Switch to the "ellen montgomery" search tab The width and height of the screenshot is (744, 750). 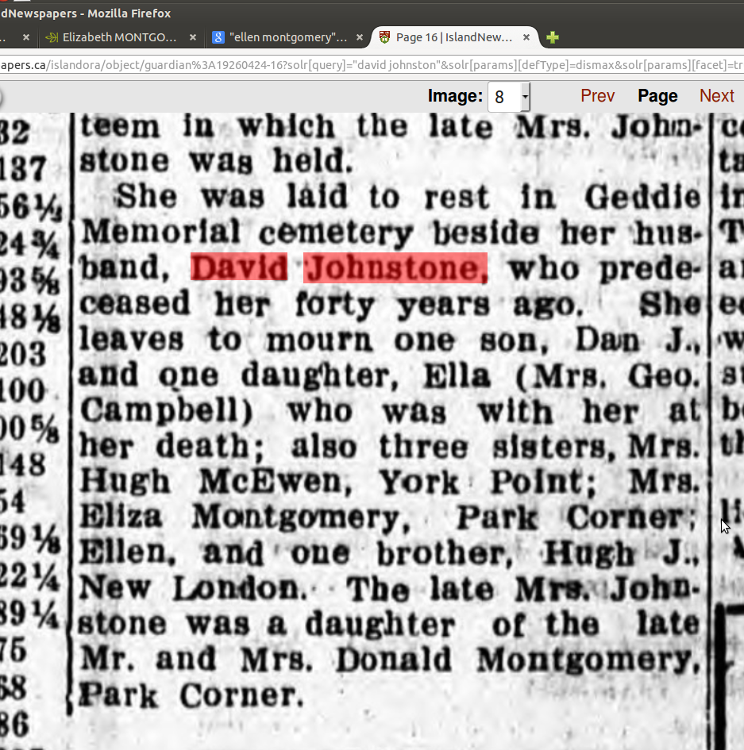[287, 37]
